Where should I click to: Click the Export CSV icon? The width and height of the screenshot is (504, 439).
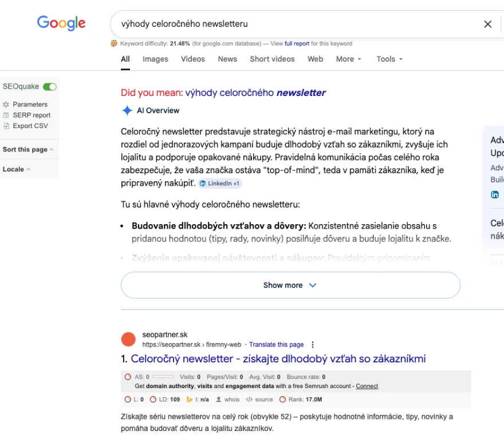pyautogui.click(x=6, y=126)
